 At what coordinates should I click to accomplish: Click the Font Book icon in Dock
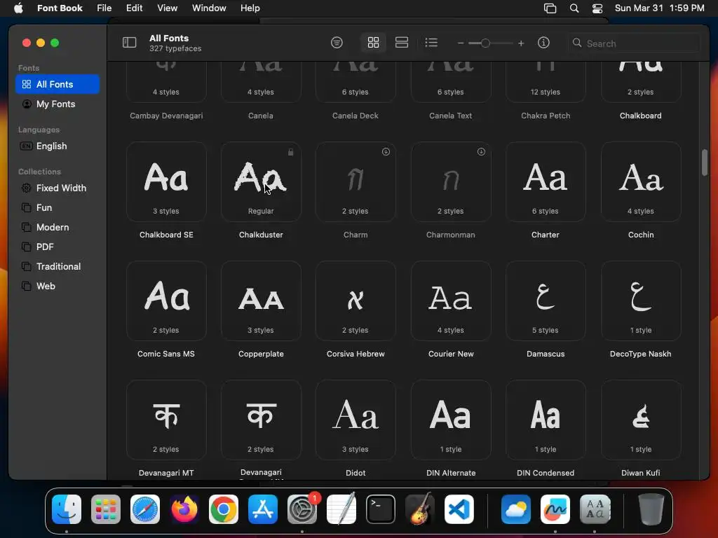[595, 509]
